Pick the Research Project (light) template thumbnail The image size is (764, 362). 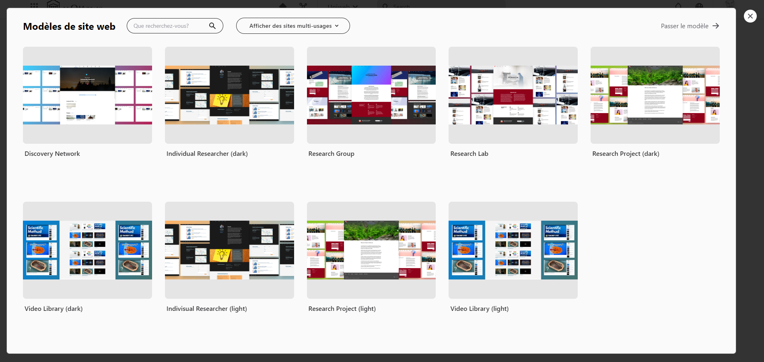(371, 250)
